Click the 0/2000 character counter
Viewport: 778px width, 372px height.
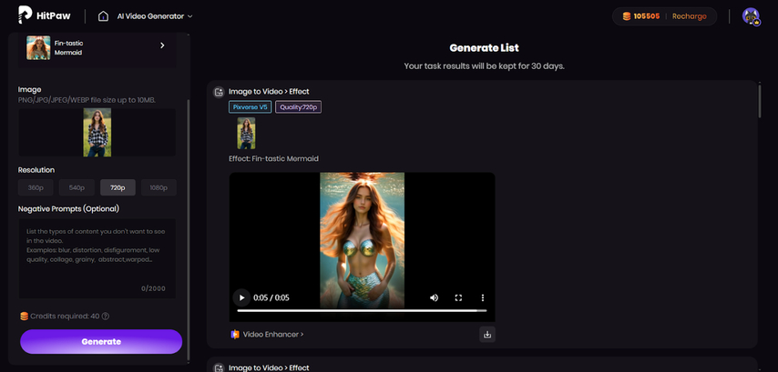pos(153,289)
